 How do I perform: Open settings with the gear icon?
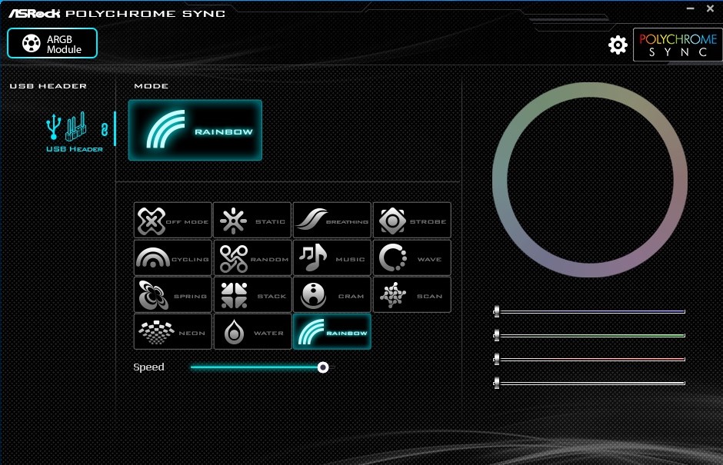pyautogui.click(x=618, y=45)
